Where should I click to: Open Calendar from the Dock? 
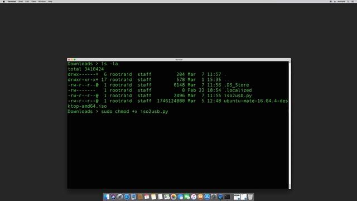(x=147, y=197)
